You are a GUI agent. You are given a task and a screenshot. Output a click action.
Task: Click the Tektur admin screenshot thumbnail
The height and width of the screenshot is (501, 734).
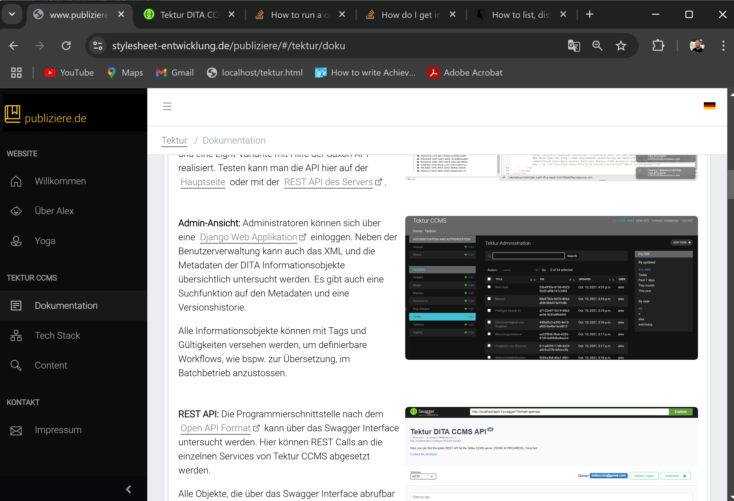pyautogui.click(x=551, y=288)
